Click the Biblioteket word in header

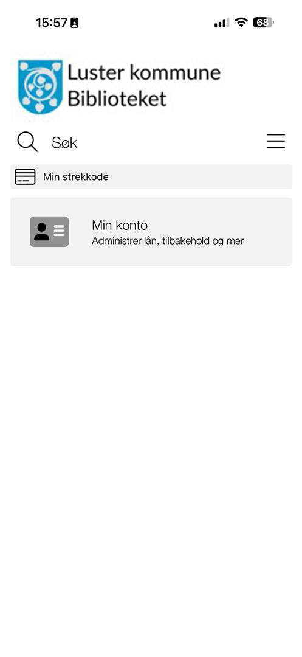point(117,99)
